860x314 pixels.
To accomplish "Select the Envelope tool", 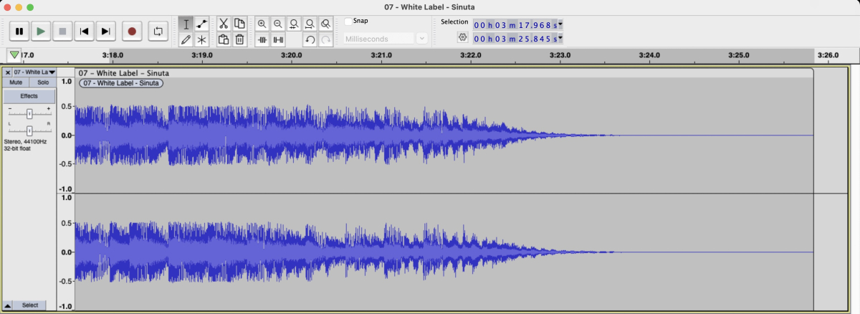I will [x=202, y=24].
